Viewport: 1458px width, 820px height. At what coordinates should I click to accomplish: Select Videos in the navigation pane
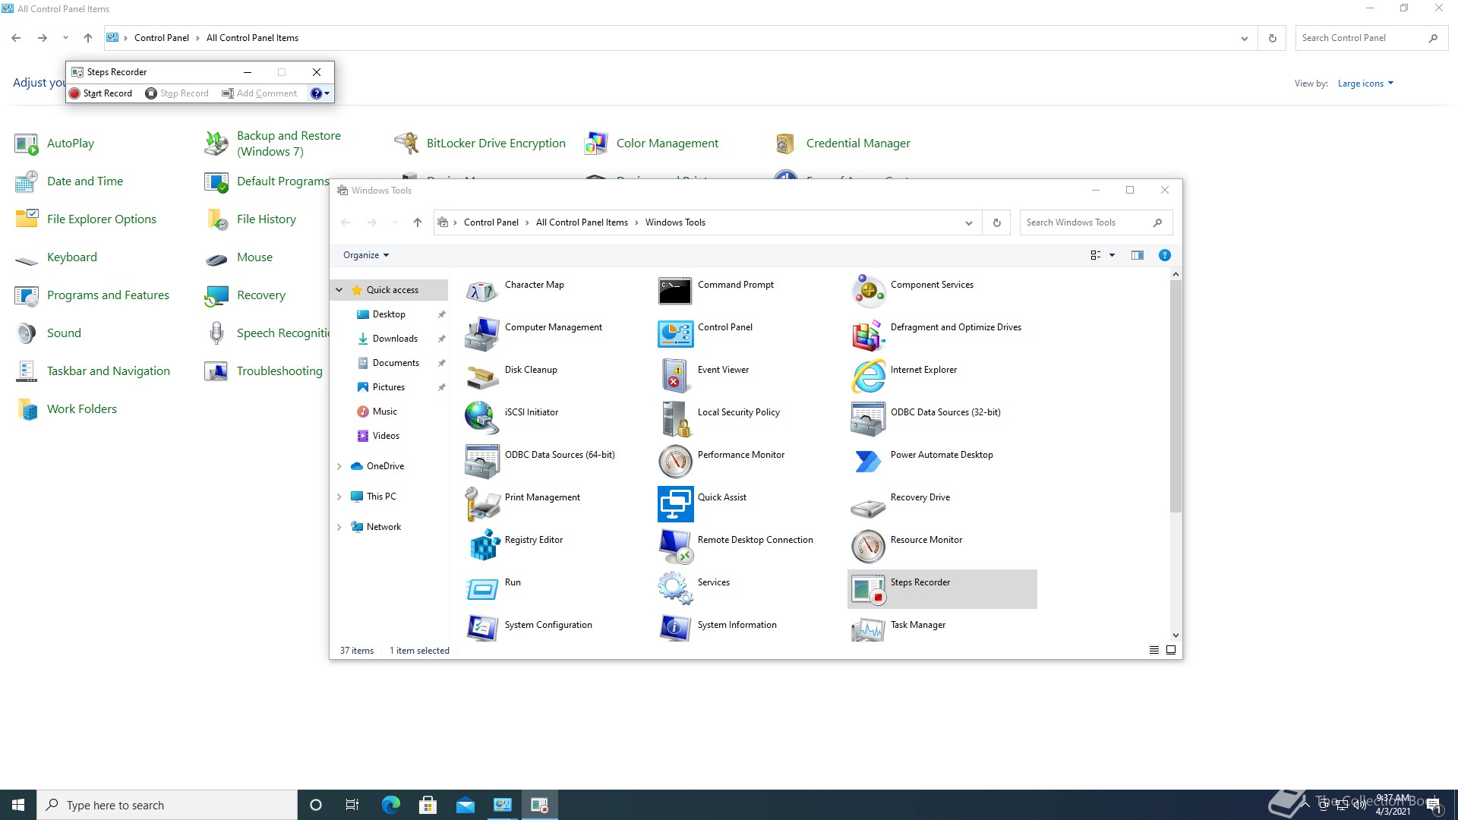point(386,436)
